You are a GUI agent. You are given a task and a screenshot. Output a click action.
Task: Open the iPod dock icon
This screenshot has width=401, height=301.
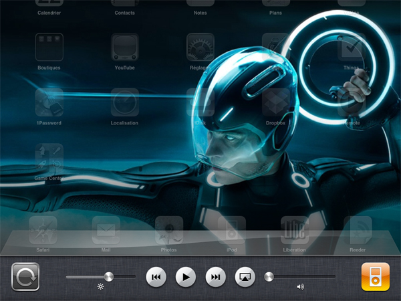(x=232, y=230)
